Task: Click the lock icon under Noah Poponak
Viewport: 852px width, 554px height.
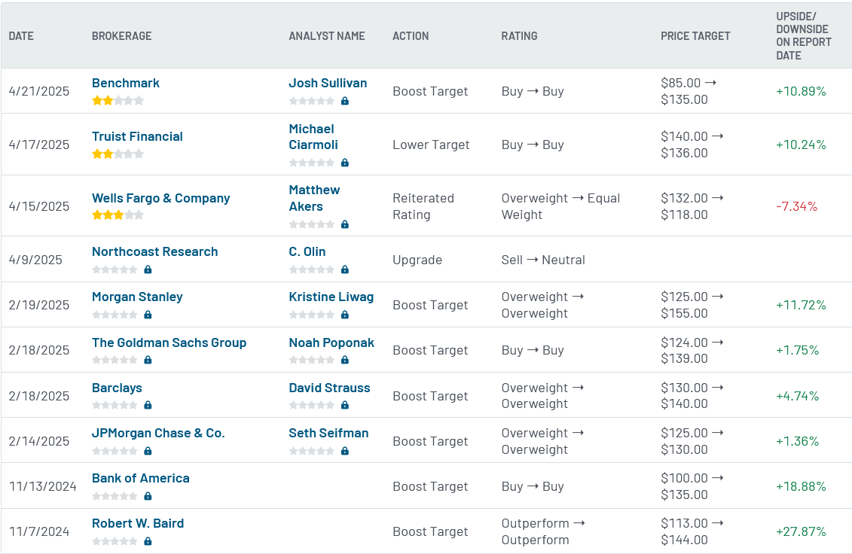Action: [x=344, y=360]
